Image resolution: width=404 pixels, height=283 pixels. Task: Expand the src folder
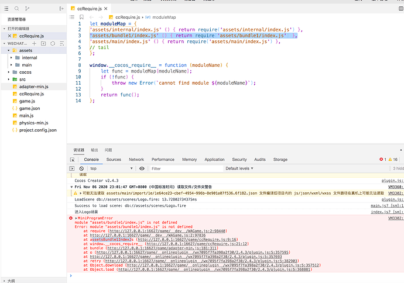pos(9,80)
